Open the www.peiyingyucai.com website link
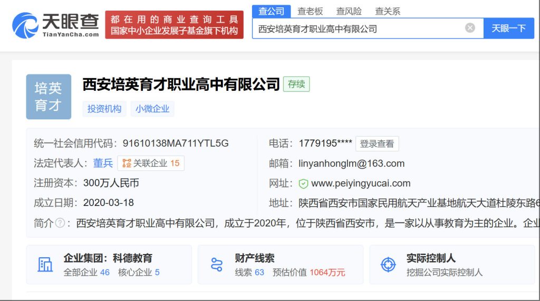 point(361,183)
